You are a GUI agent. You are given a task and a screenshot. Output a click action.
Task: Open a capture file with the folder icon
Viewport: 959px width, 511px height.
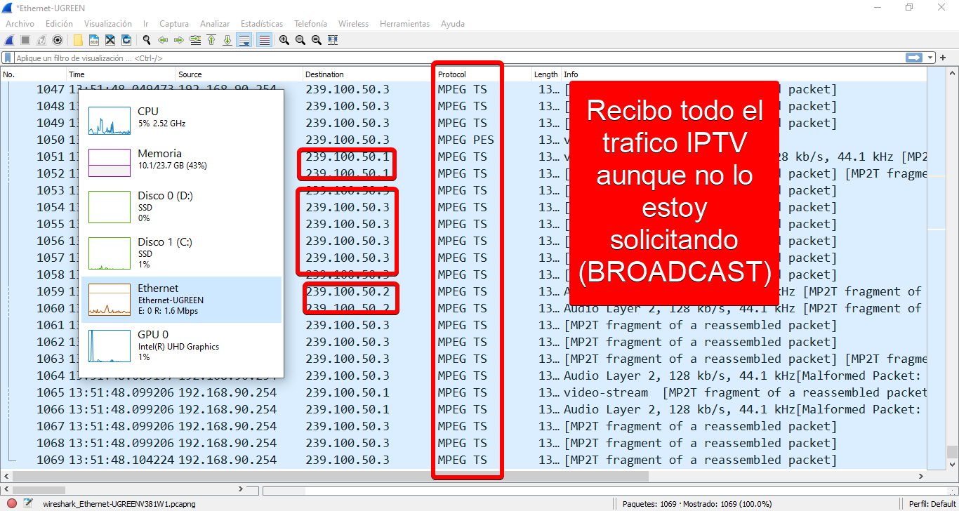click(78, 40)
